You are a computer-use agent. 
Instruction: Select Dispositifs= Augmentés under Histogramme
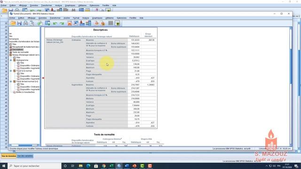tap(30, 68)
